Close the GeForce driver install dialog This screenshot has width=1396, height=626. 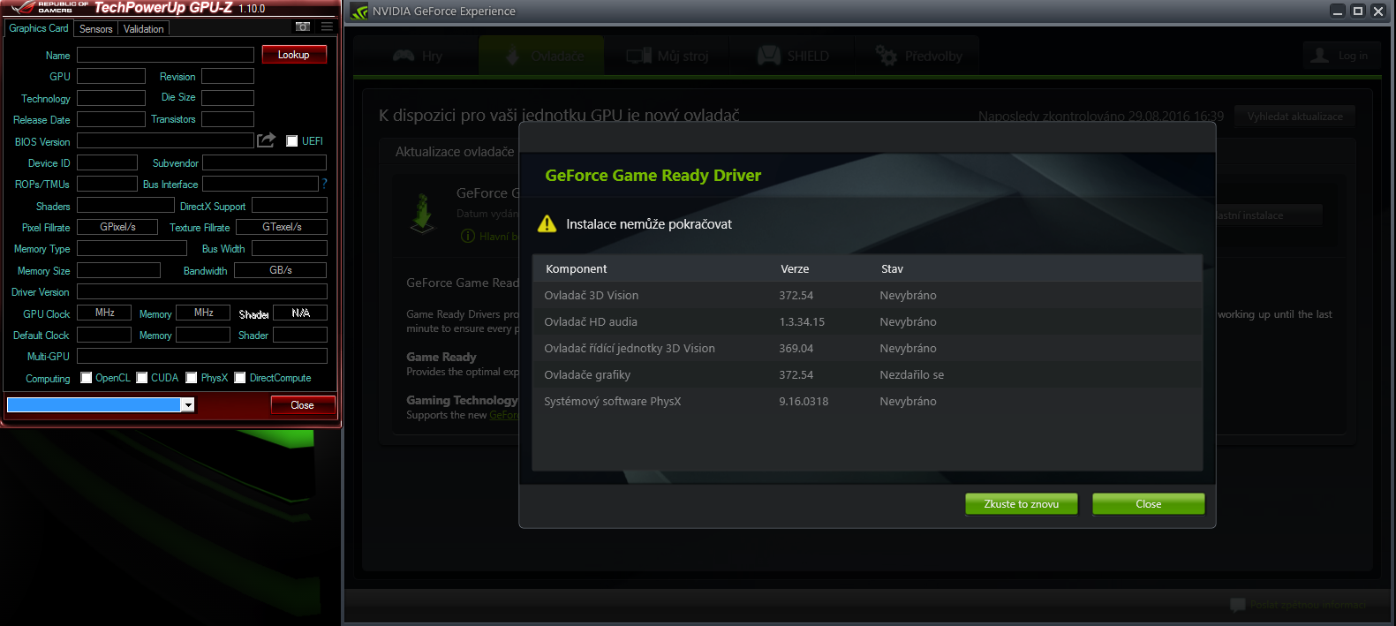point(1149,504)
